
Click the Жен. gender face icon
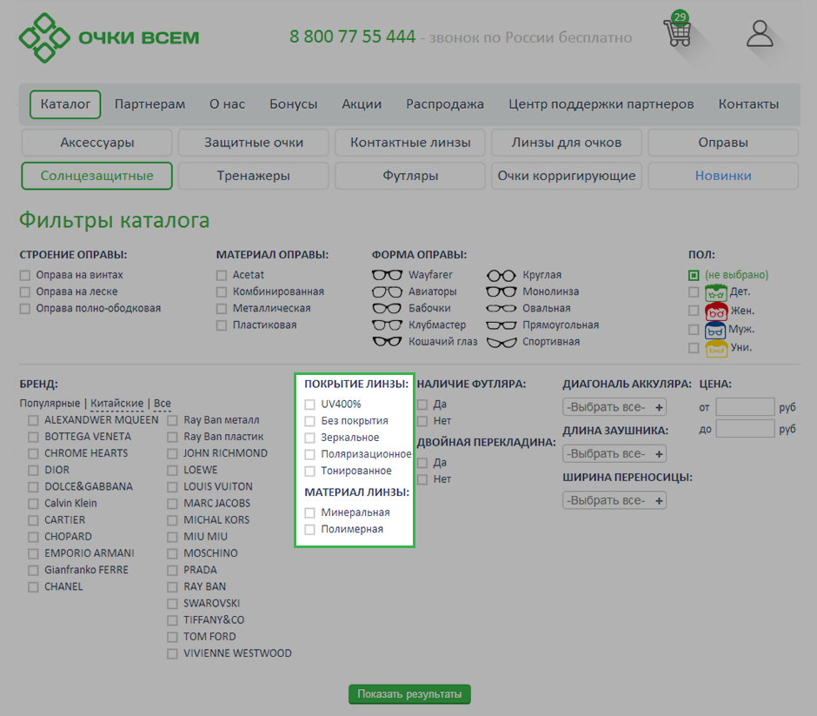[716, 311]
